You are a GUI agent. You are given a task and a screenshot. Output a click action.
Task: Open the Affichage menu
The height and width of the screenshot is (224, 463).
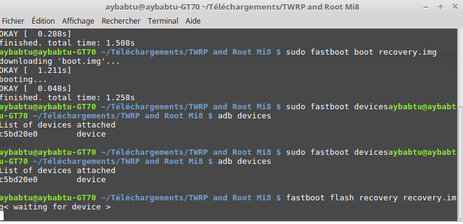(78, 21)
